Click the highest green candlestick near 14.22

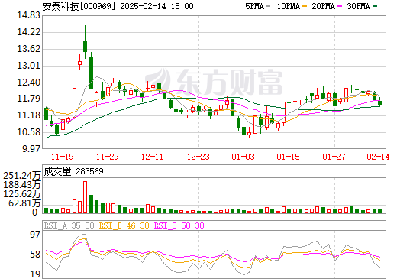tap(85, 47)
